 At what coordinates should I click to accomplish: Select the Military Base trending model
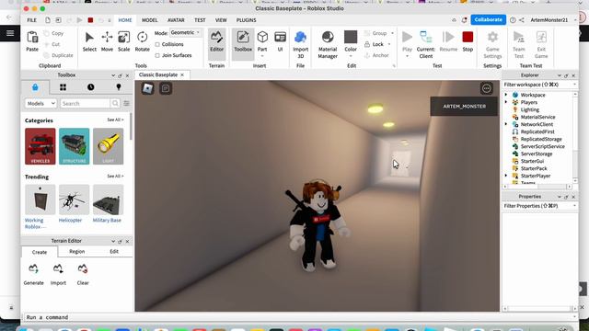[108, 200]
